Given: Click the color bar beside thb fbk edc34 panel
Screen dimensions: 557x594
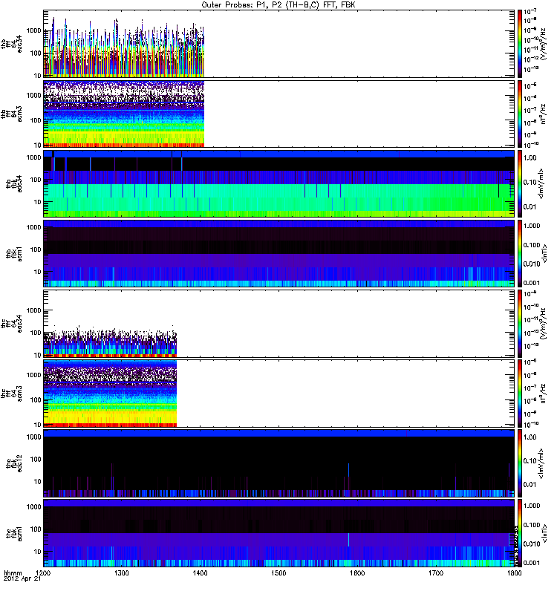Looking at the screenshot, I should point(520,183).
